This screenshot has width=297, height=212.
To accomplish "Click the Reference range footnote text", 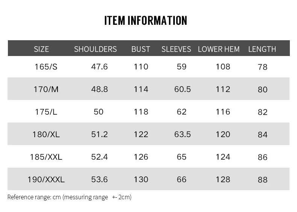I will pyautogui.click(x=69, y=197).
